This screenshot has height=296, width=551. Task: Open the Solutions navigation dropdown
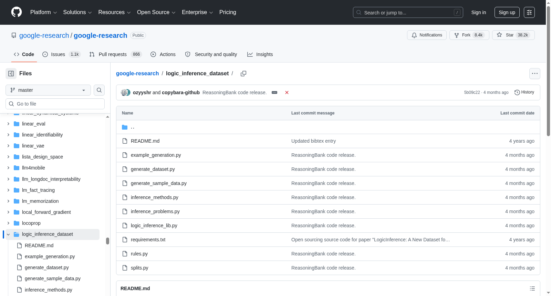pos(77,12)
